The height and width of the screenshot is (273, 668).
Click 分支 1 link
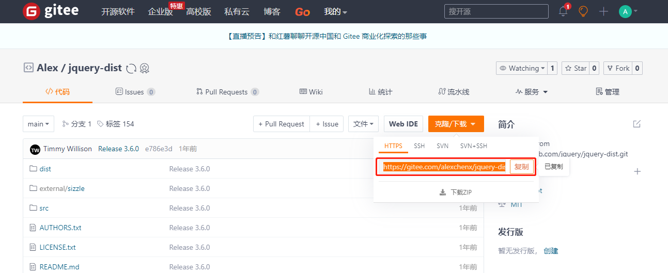[x=76, y=124]
